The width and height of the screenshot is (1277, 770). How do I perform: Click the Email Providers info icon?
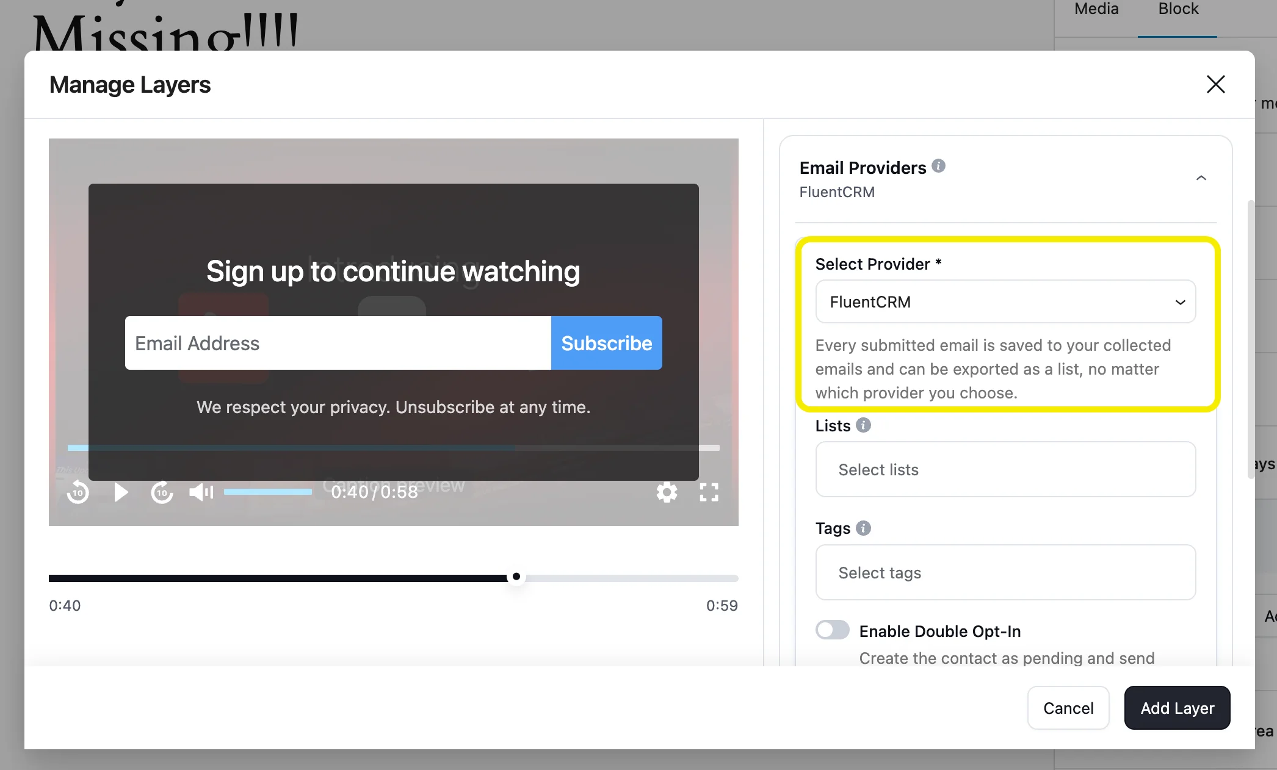pos(938,166)
